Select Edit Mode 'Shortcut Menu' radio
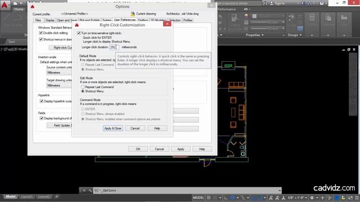Viewport: 360px width, 202px height. pyautogui.click(x=83, y=91)
